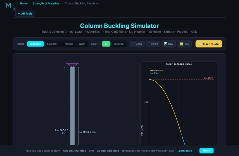Click Google Analytics text in cookie banner
Image resolution: width=239 pixels, height=156 pixels.
pos(75,151)
